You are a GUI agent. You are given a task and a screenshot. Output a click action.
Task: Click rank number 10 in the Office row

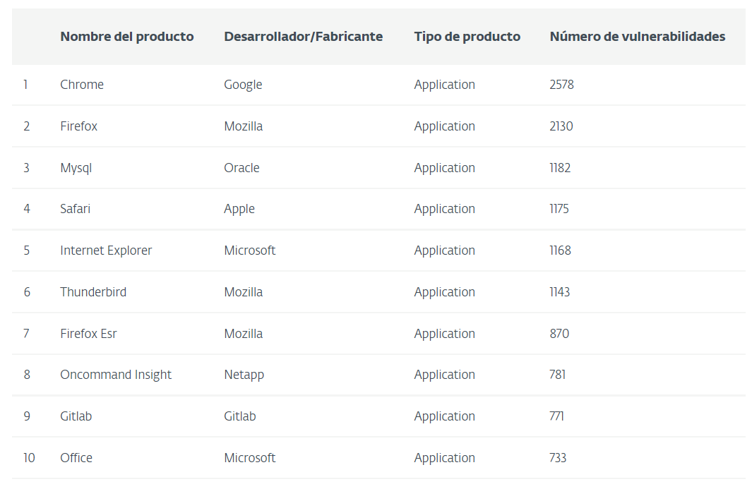click(29, 458)
